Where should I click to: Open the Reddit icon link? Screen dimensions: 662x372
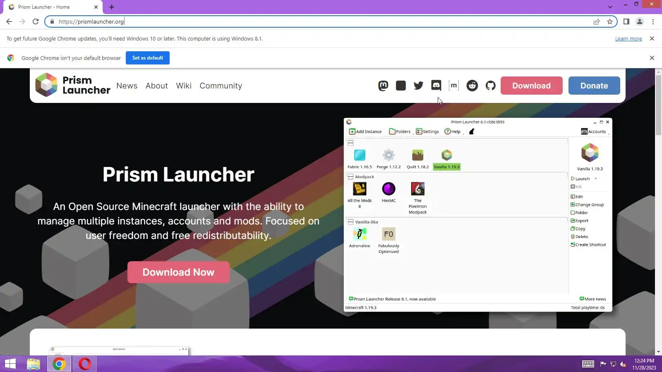click(472, 86)
